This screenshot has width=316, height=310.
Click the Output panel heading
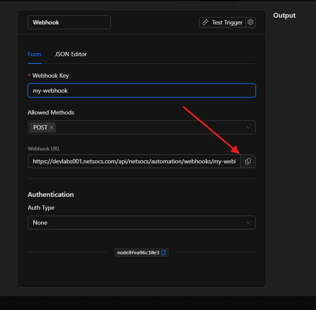pos(284,15)
